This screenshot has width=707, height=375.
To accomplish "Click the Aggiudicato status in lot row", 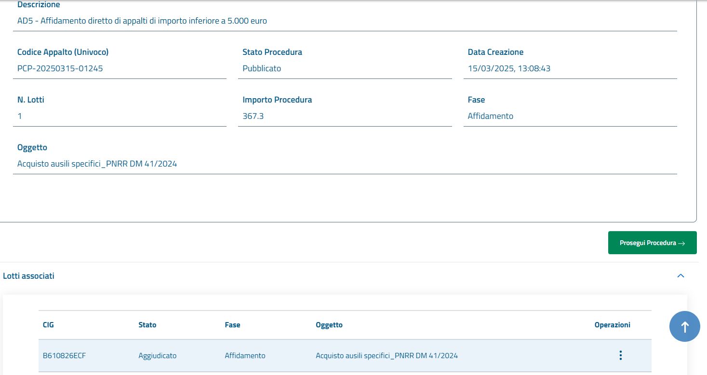I will pyautogui.click(x=157, y=356).
